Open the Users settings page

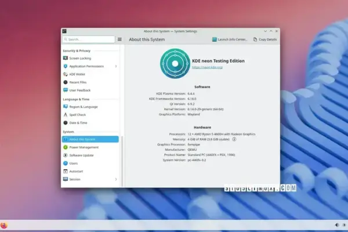[x=90, y=163]
